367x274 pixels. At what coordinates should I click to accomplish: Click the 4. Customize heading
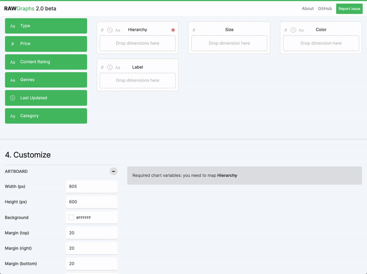tap(28, 155)
